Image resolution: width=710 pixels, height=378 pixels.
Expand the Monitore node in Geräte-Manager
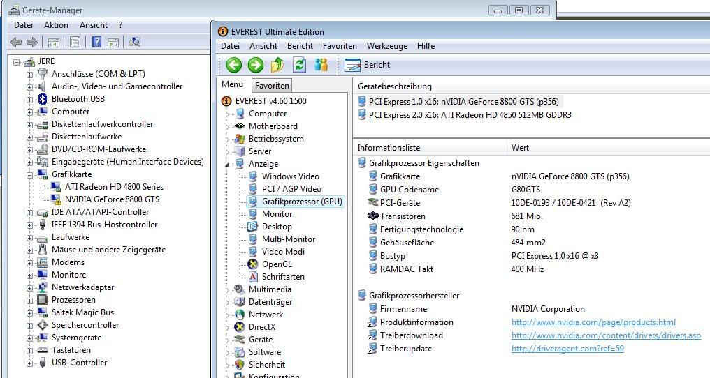(x=30, y=275)
